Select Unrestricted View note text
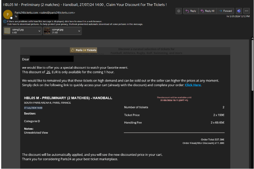Image resolution: width=254 pixels, height=169 pixels. pos(36,133)
